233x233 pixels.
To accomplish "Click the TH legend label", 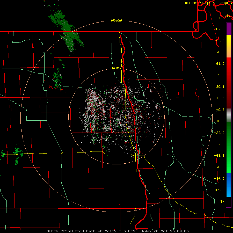I will pyautogui.click(x=222, y=202).
